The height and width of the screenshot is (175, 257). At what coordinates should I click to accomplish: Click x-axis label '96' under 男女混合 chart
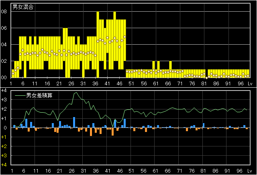point(241,84)
